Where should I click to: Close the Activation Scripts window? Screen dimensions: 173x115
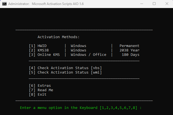click(167, 4)
